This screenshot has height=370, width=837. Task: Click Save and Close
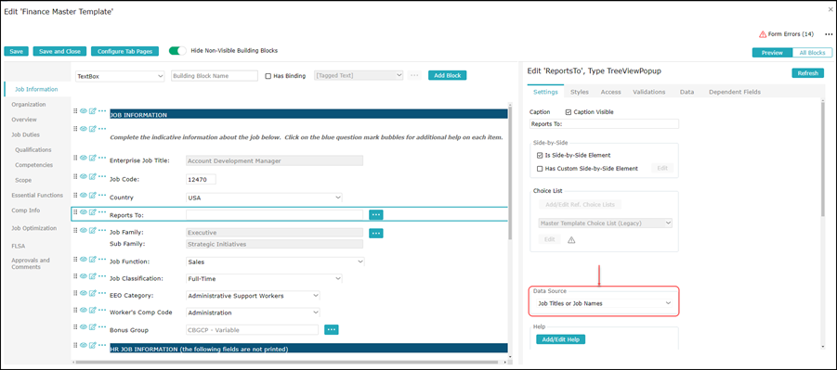pos(59,51)
